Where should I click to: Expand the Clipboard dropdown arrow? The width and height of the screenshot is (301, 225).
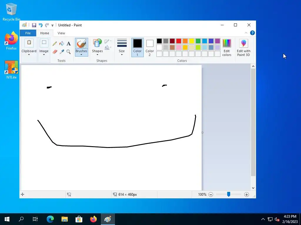pos(29,55)
